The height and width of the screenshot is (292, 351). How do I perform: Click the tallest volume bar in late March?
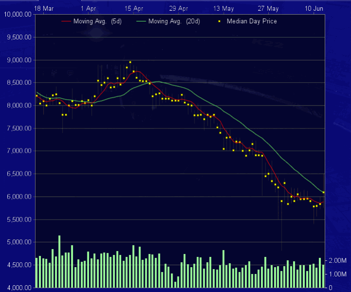click(59, 261)
